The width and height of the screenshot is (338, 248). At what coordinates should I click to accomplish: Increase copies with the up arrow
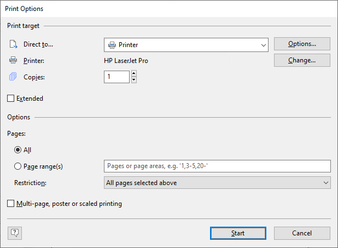134,73
